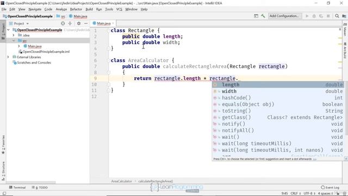Open the Structure side tool window
Image resolution: width=348 pixels, height=196 pixels.
pos(3,171)
